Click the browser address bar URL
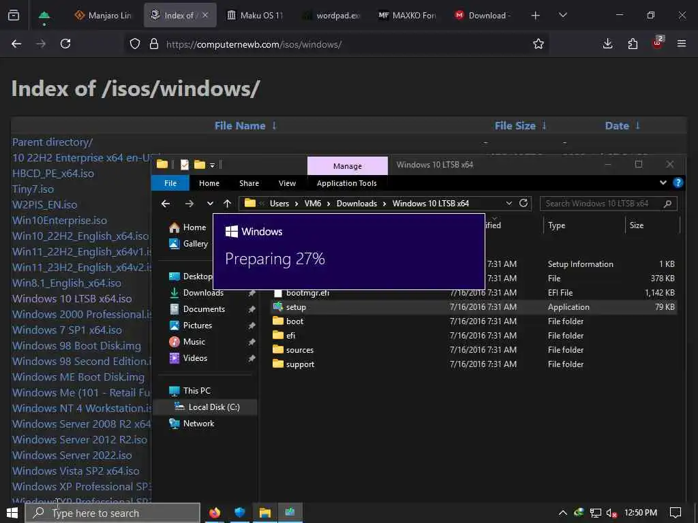698x523 pixels. tap(254, 44)
